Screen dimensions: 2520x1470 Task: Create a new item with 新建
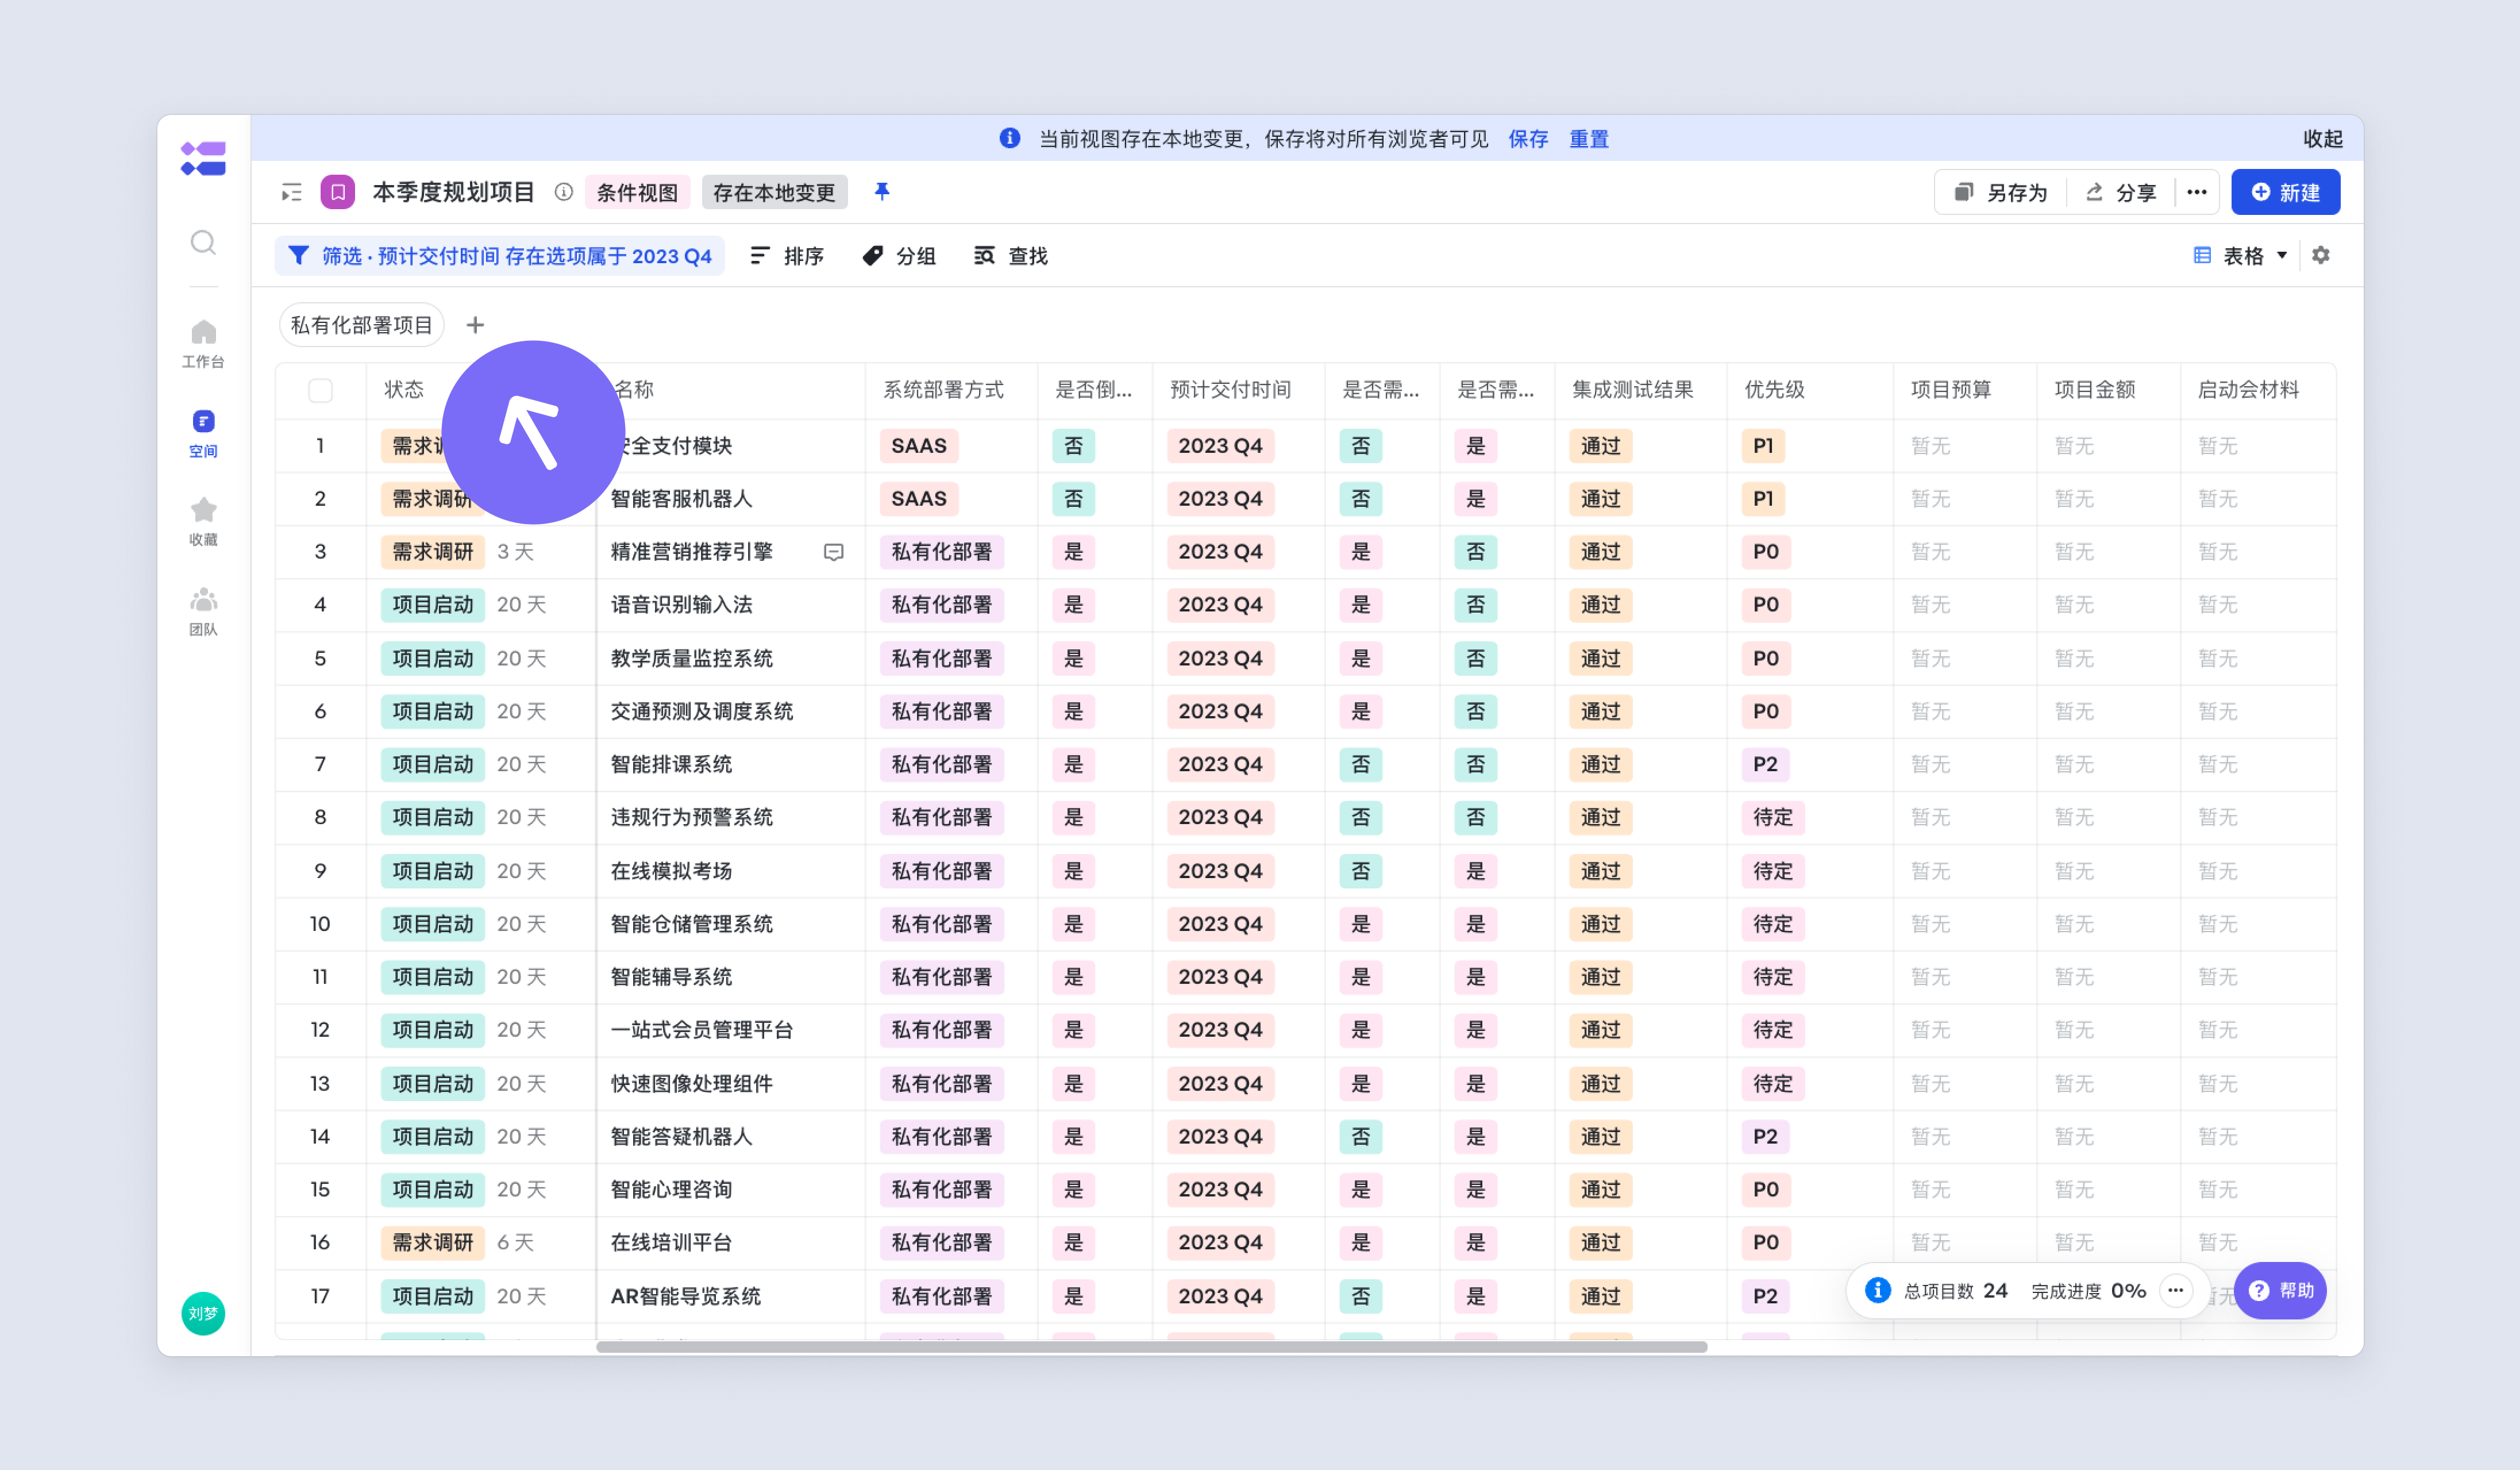click(x=2285, y=192)
